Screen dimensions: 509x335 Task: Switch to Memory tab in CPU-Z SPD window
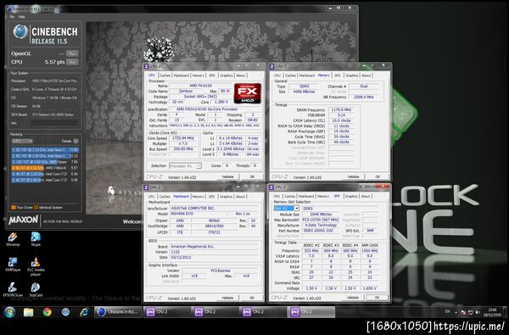[323, 196]
